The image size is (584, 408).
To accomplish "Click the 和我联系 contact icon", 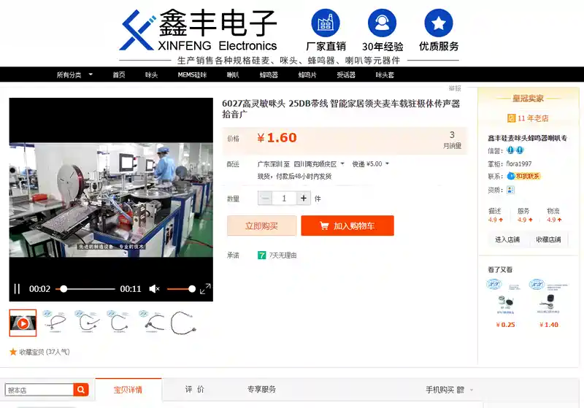I will 523,176.
